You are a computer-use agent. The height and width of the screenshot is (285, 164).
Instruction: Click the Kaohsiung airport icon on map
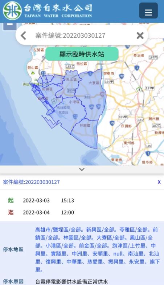coord(63,104)
